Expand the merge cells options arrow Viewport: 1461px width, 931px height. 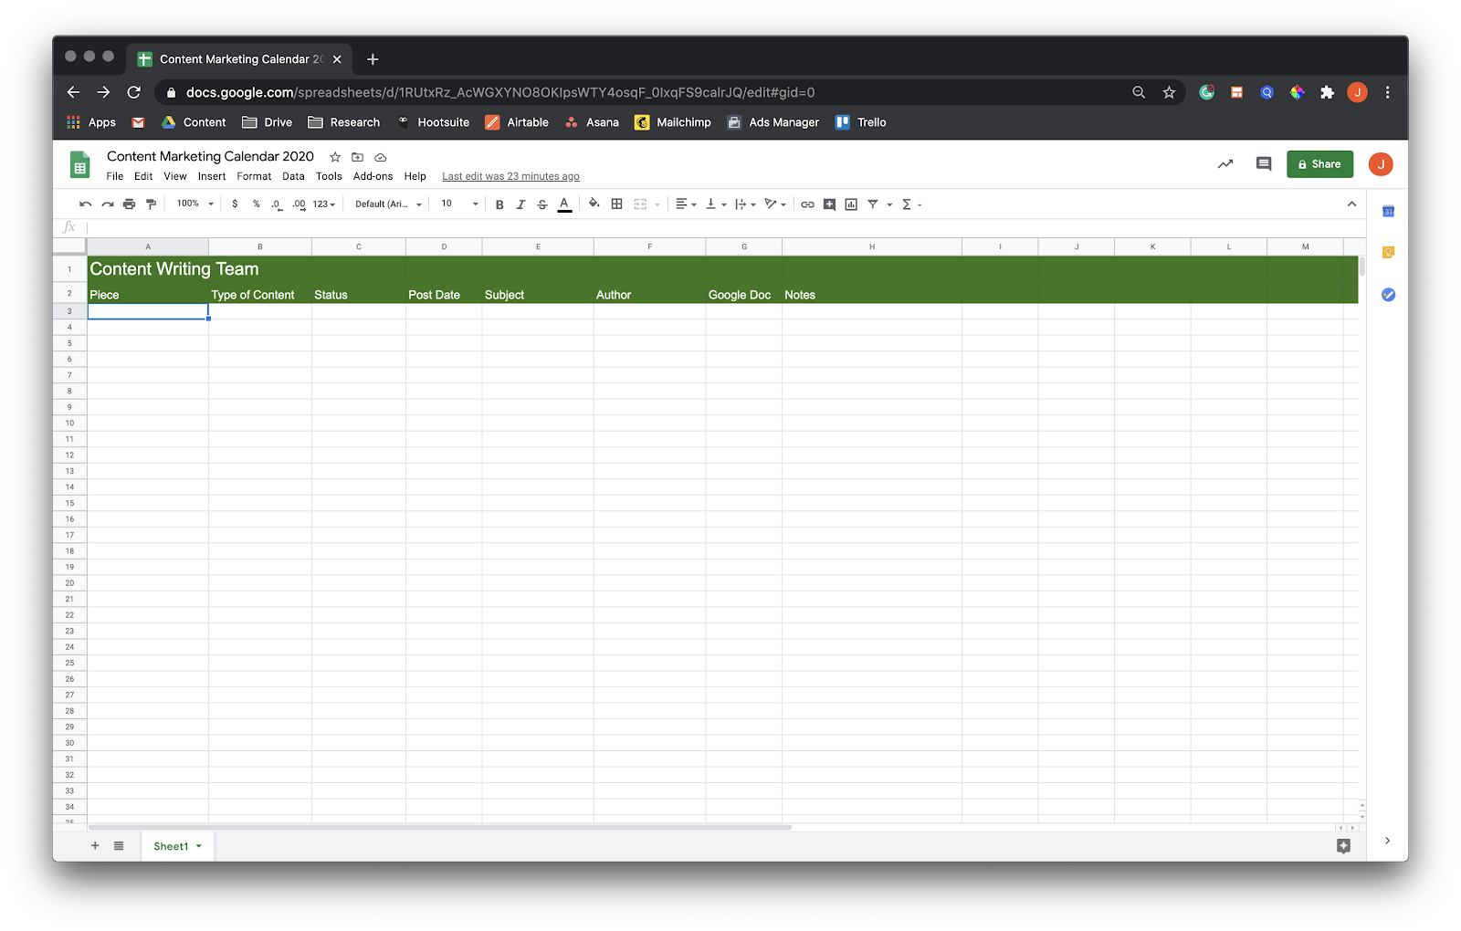(657, 204)
